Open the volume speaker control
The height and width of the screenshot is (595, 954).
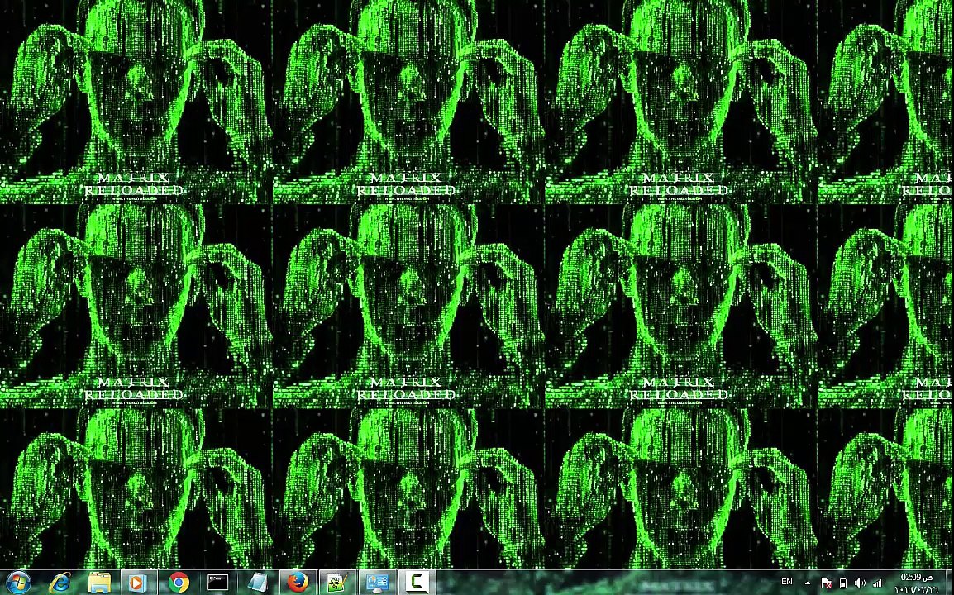pyautogui.click(x=860, y=583)
